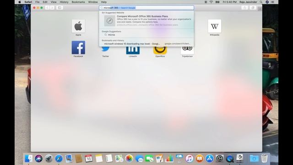Open the File menu
This screenshot has height=165, width=293.
(x=38, y=2)
